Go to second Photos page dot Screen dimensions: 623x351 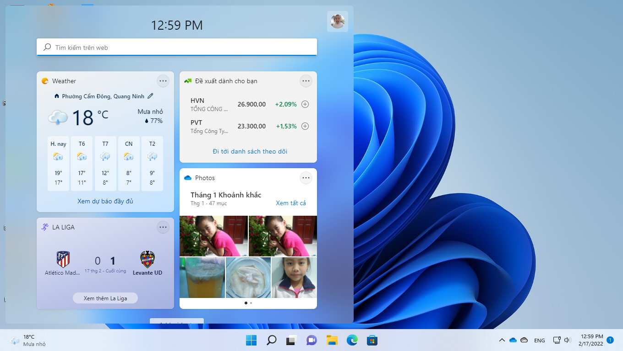pos(251,303)
